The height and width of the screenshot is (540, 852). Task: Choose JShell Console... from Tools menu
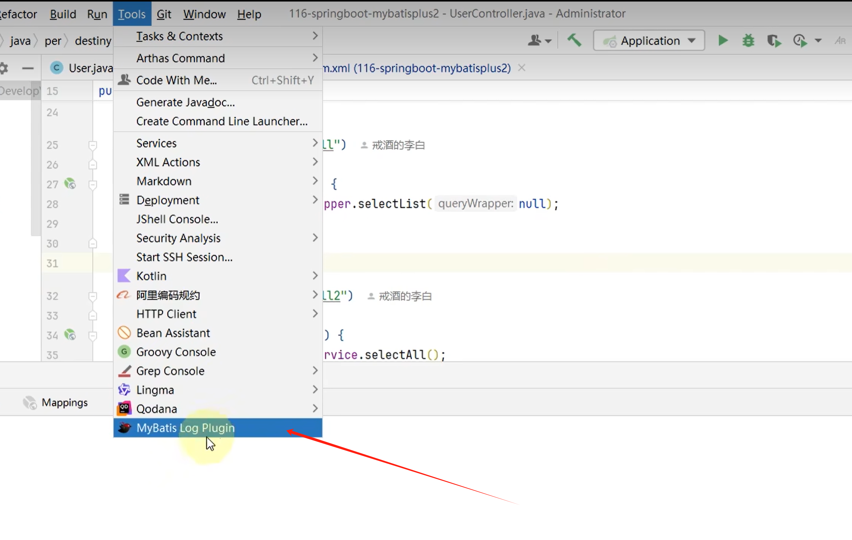[218, 219]
